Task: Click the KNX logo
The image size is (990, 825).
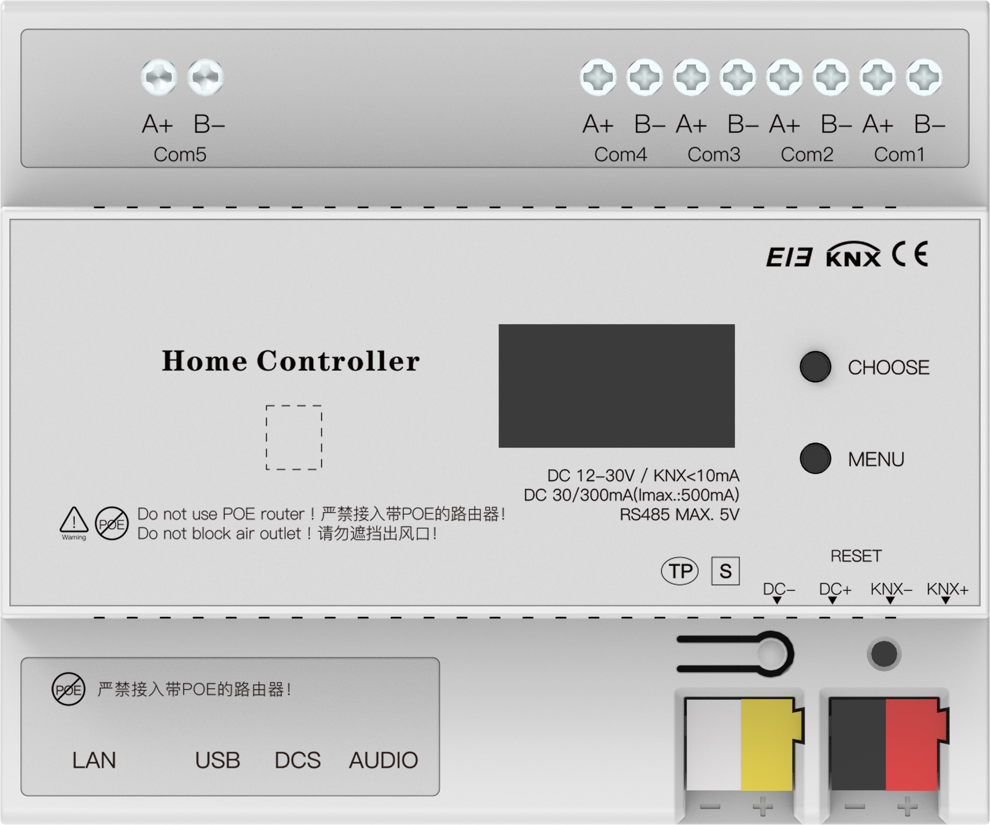Action: (854, 254)
